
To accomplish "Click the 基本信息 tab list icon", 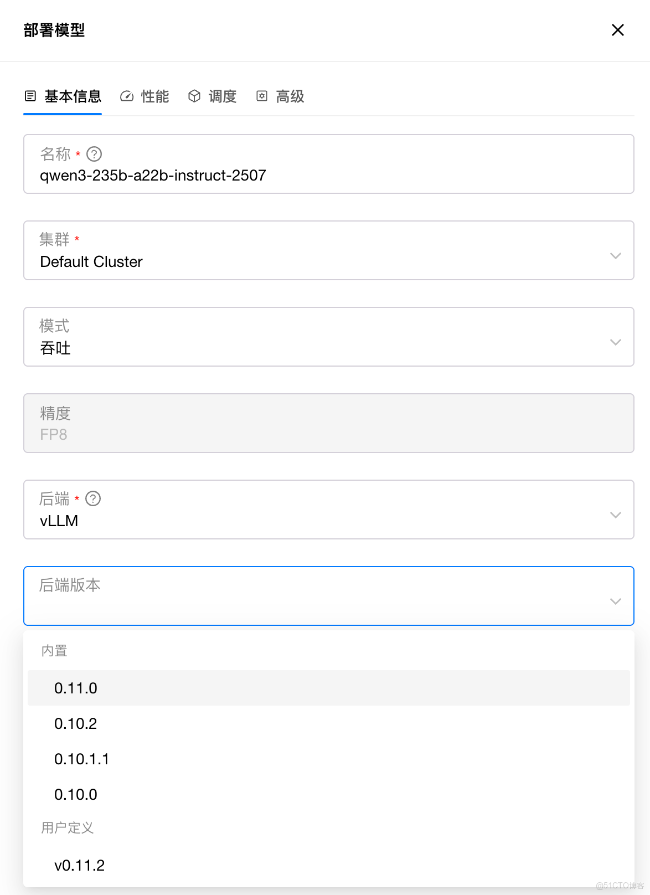I will 30,96.
